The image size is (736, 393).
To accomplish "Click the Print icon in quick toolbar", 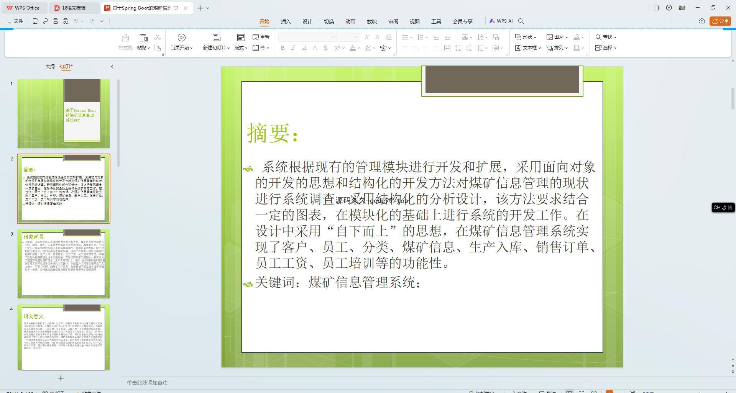I will pos(56,21).
